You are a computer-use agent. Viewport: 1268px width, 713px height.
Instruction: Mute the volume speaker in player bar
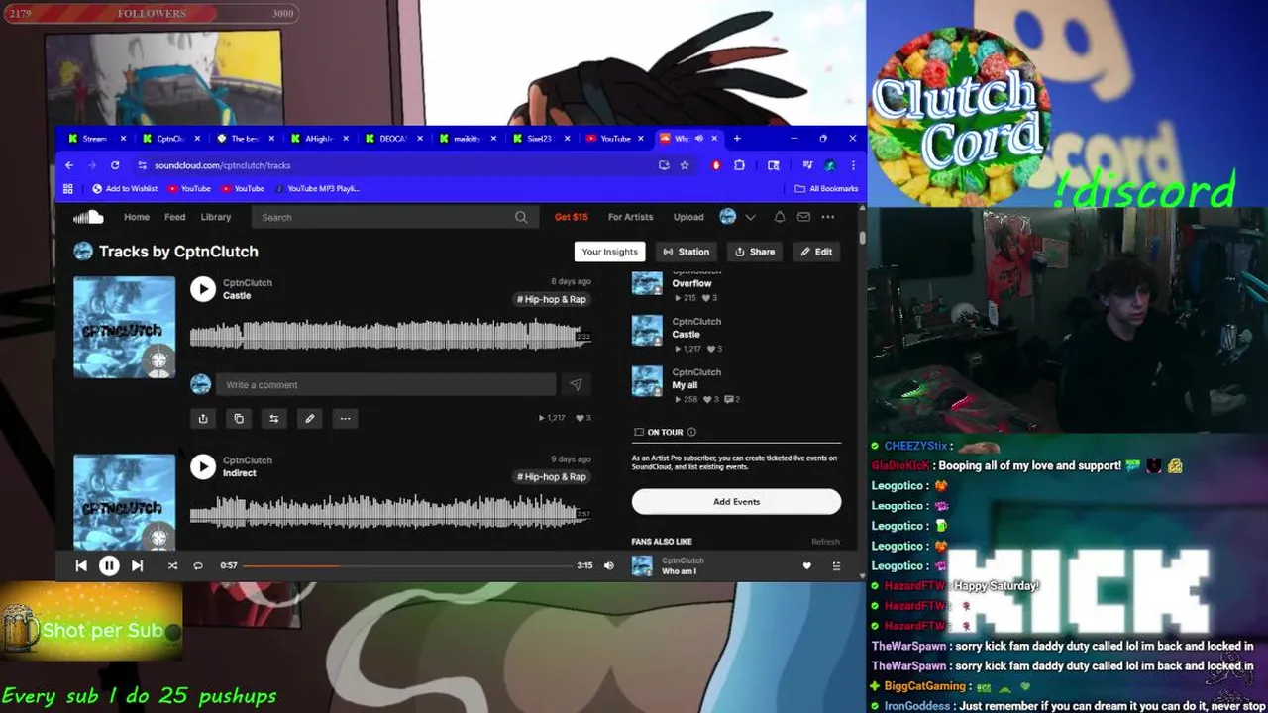coord(608,565)
